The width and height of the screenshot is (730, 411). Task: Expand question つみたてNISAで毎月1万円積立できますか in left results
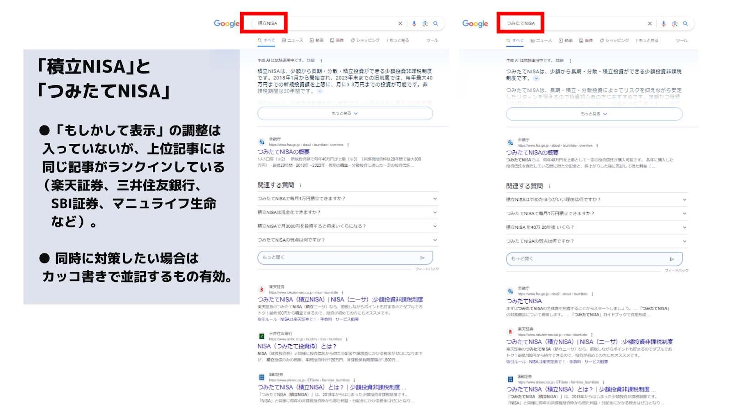point(348,199)
